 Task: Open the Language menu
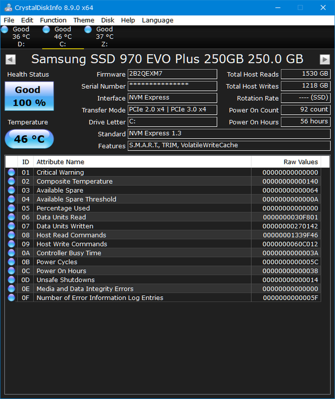(158, 20)
